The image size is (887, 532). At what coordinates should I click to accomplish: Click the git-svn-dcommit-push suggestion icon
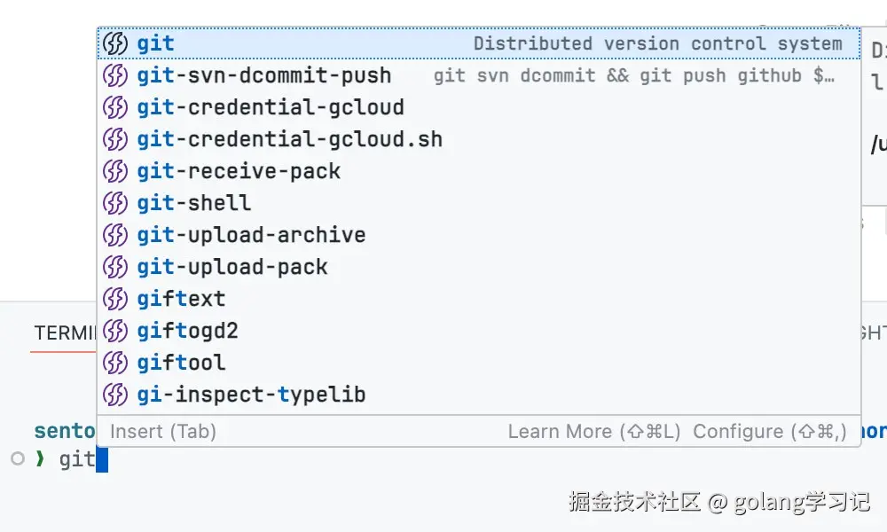pyautogui.click(x=115, y=75)
